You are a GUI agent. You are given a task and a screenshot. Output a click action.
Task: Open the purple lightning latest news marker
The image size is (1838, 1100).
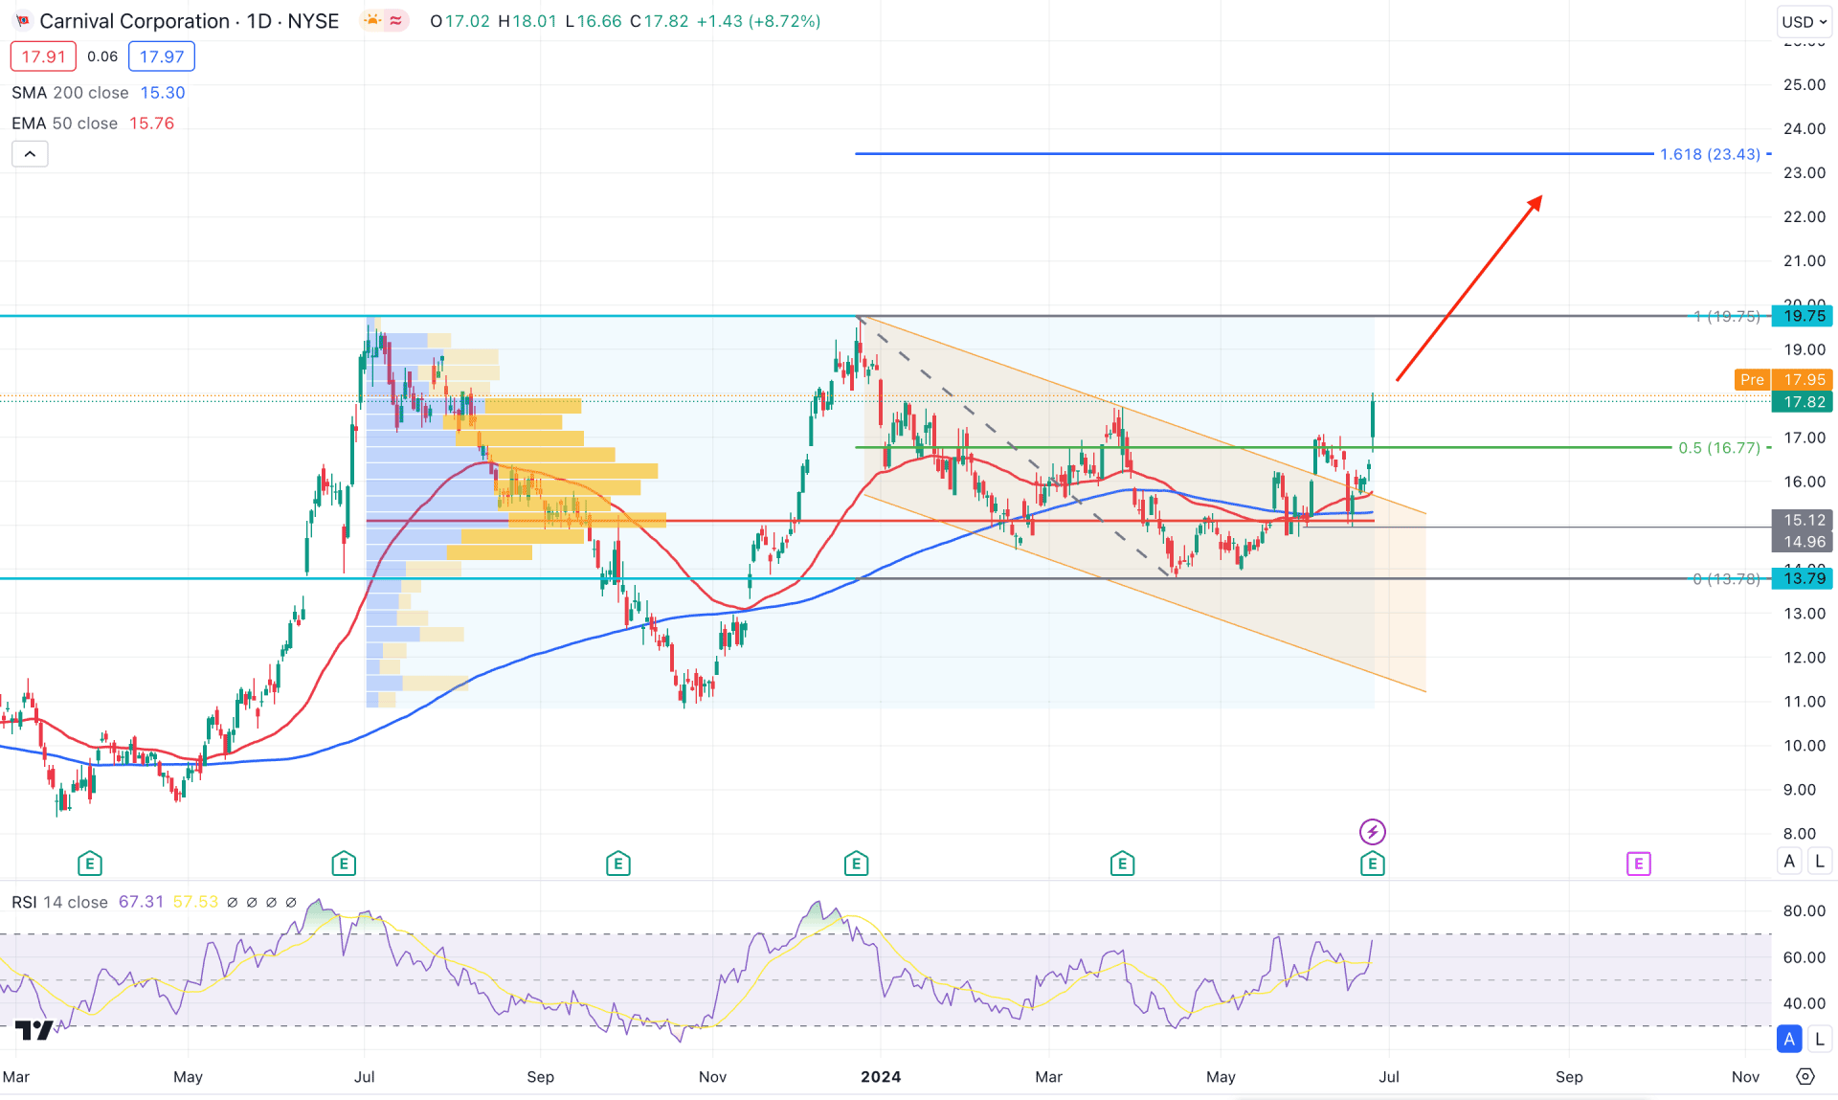click(x=1373, y=832)
